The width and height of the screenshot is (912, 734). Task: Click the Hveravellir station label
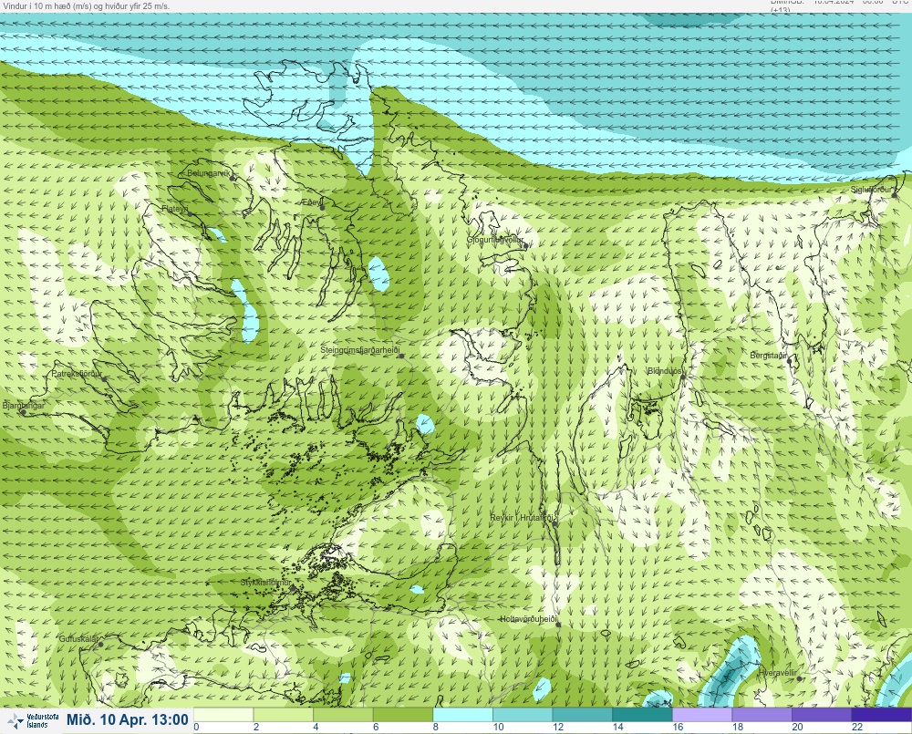coord(777,673)
